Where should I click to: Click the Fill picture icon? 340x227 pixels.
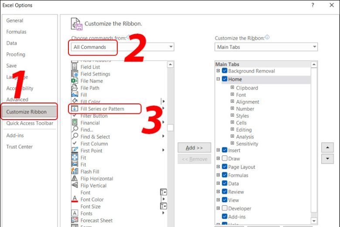point(75,94)
